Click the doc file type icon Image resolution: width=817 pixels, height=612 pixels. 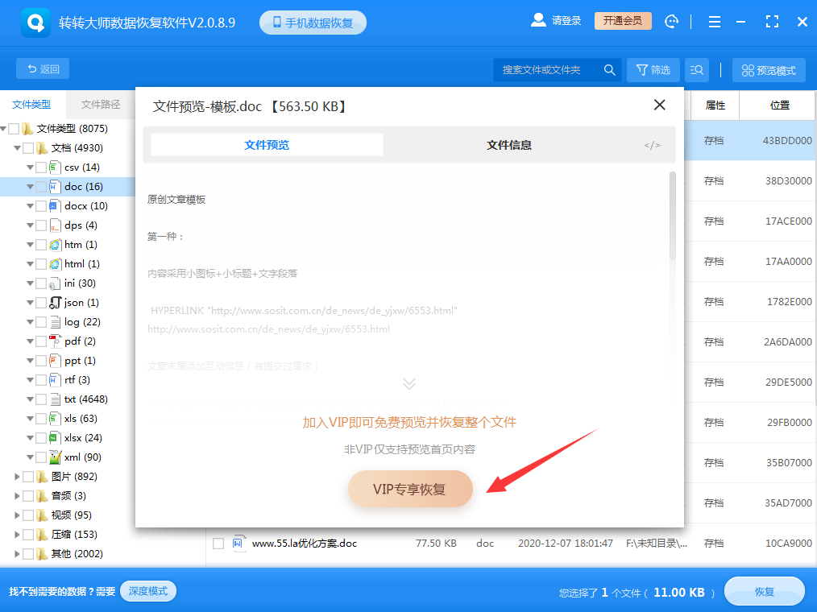(x=55, y=187)
